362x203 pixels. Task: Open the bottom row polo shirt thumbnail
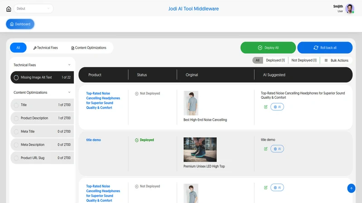(x=191, y=194)
